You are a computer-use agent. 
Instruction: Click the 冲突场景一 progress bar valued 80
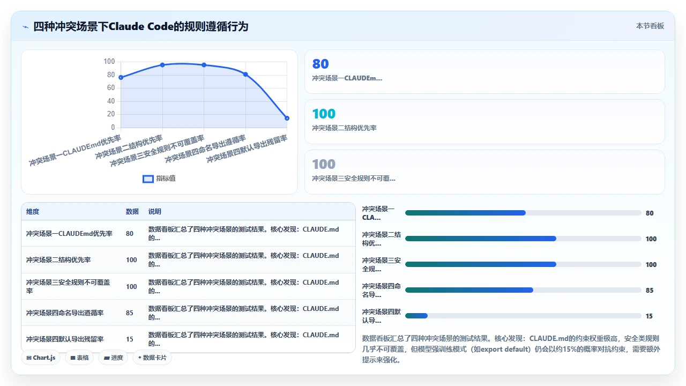pos(523,213)
